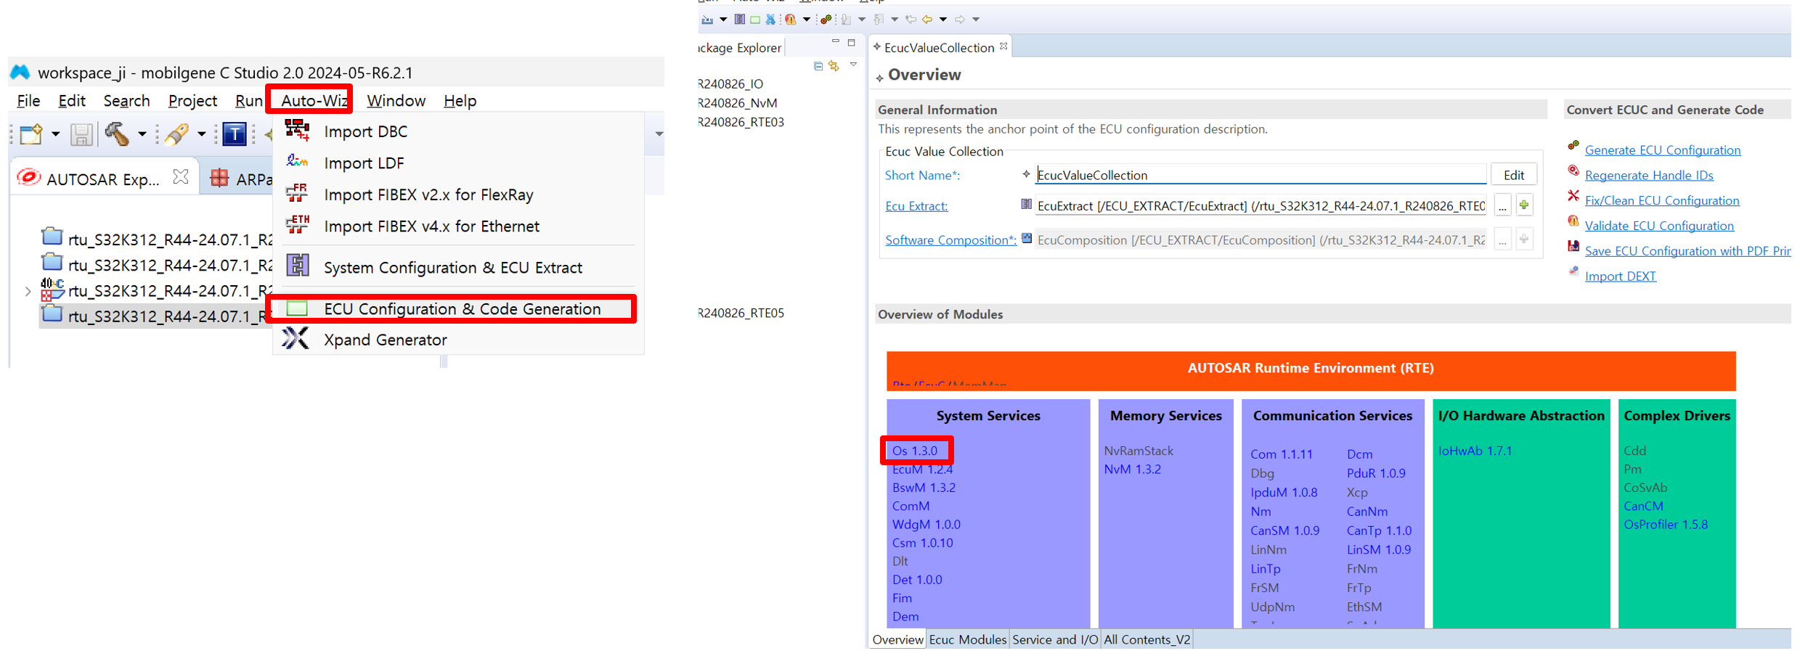The image size is (1800, 656).
Task: Click the Short Name input field
Action: (x=1260, y=175)
